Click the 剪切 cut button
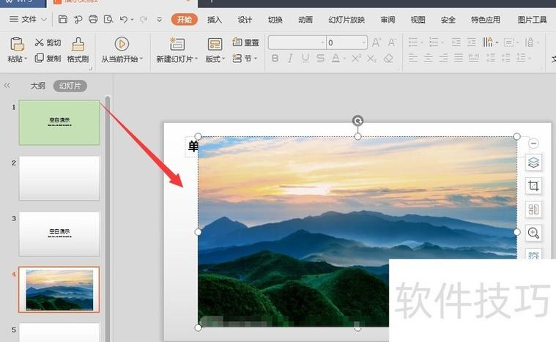 point(48,43)
